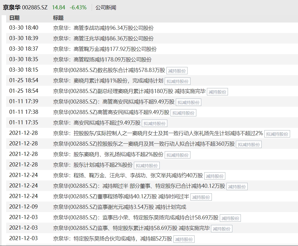Image resolution: width=298 pixels, height=246 pixels.
Task: Open headline 程扬、鞠万金、汪兆华、李战功、张文举共减持约40万股
Action: point(128,176)
